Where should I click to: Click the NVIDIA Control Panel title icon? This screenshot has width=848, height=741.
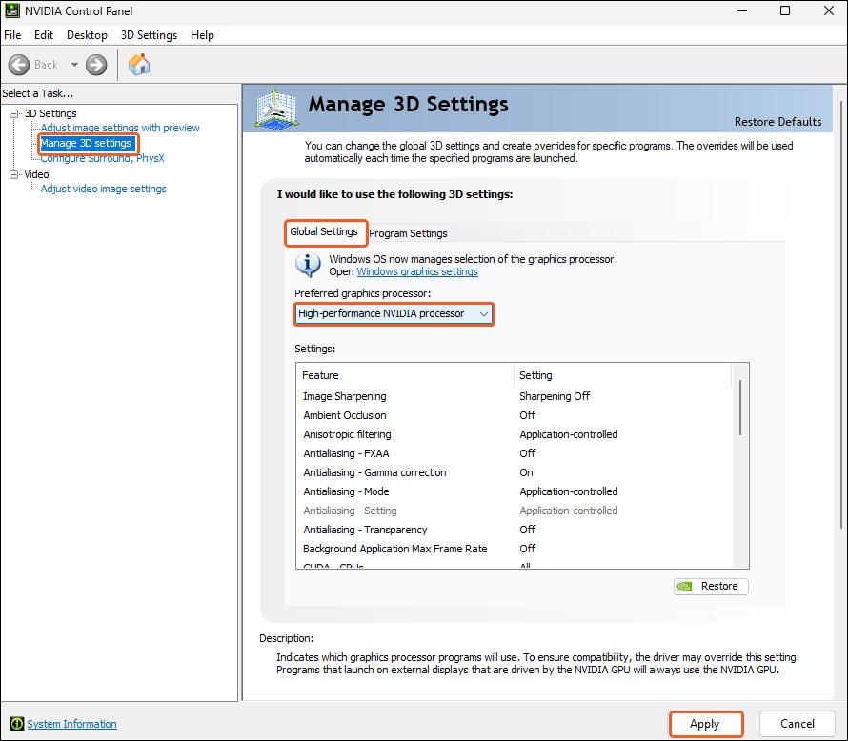coord(12,10)
